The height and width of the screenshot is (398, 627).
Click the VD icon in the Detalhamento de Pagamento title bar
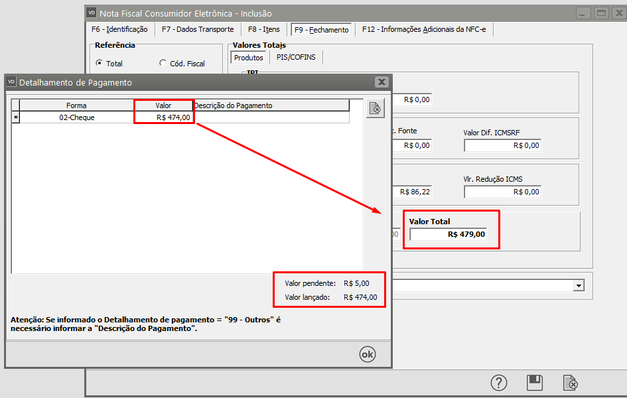pyautogui.click(x=11, y=82)
